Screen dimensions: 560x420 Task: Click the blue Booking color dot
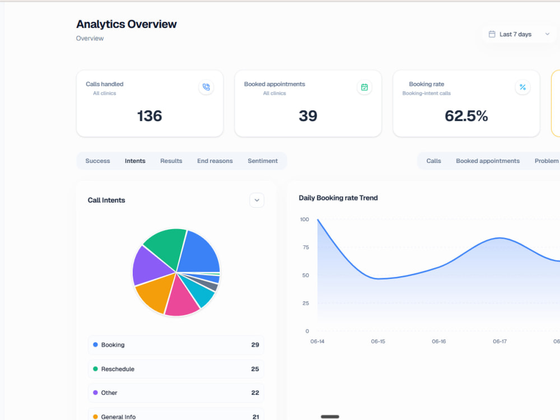coord(95,344)
